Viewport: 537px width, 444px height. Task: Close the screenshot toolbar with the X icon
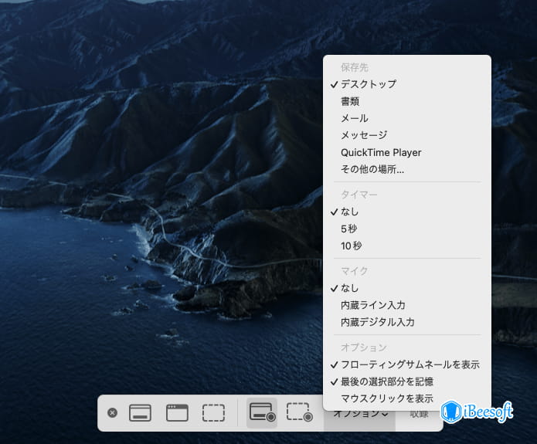[112, 413]
